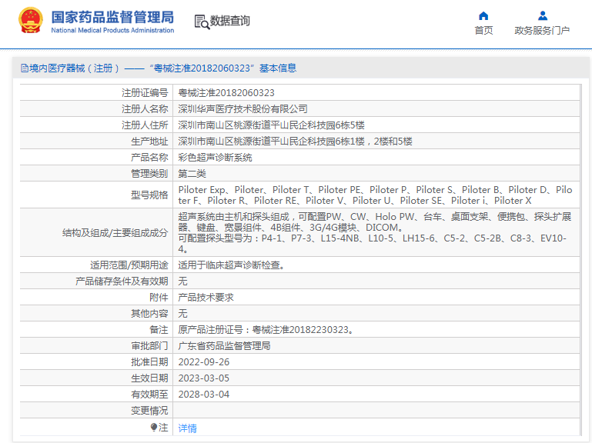Select the 注册人住所 address value

coord(272,125)
